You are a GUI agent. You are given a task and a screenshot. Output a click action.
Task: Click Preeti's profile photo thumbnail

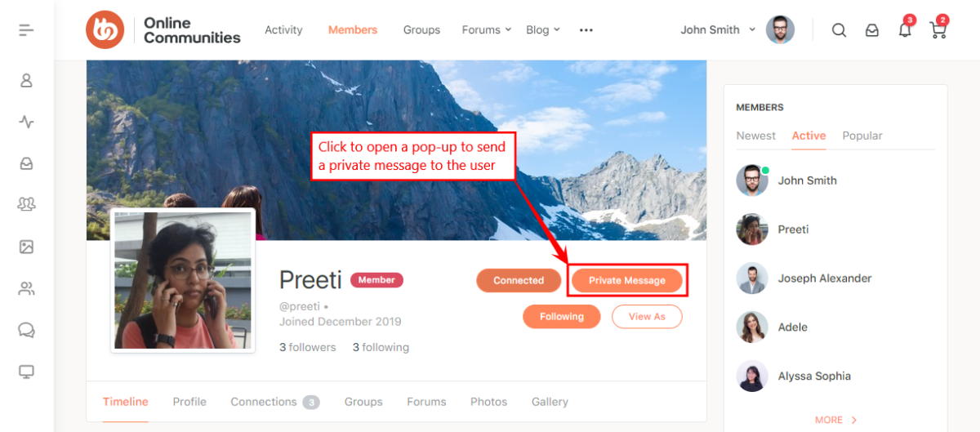[183, 280]
